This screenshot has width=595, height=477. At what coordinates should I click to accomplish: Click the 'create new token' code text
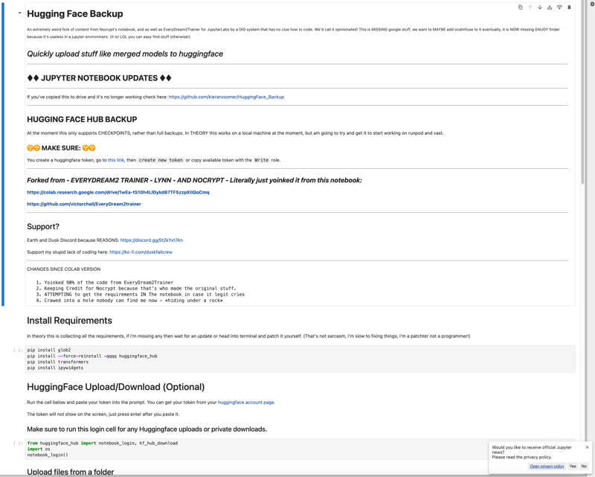161,160
